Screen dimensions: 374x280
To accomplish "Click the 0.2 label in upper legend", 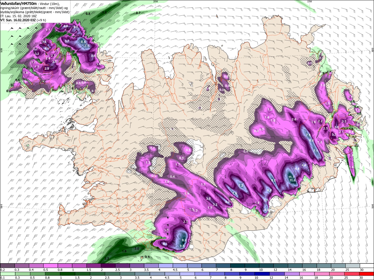I will pyautogui.click(x=2, y=270).
